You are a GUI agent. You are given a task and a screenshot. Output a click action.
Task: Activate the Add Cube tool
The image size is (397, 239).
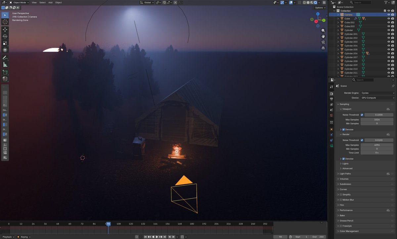coord(5,72)
